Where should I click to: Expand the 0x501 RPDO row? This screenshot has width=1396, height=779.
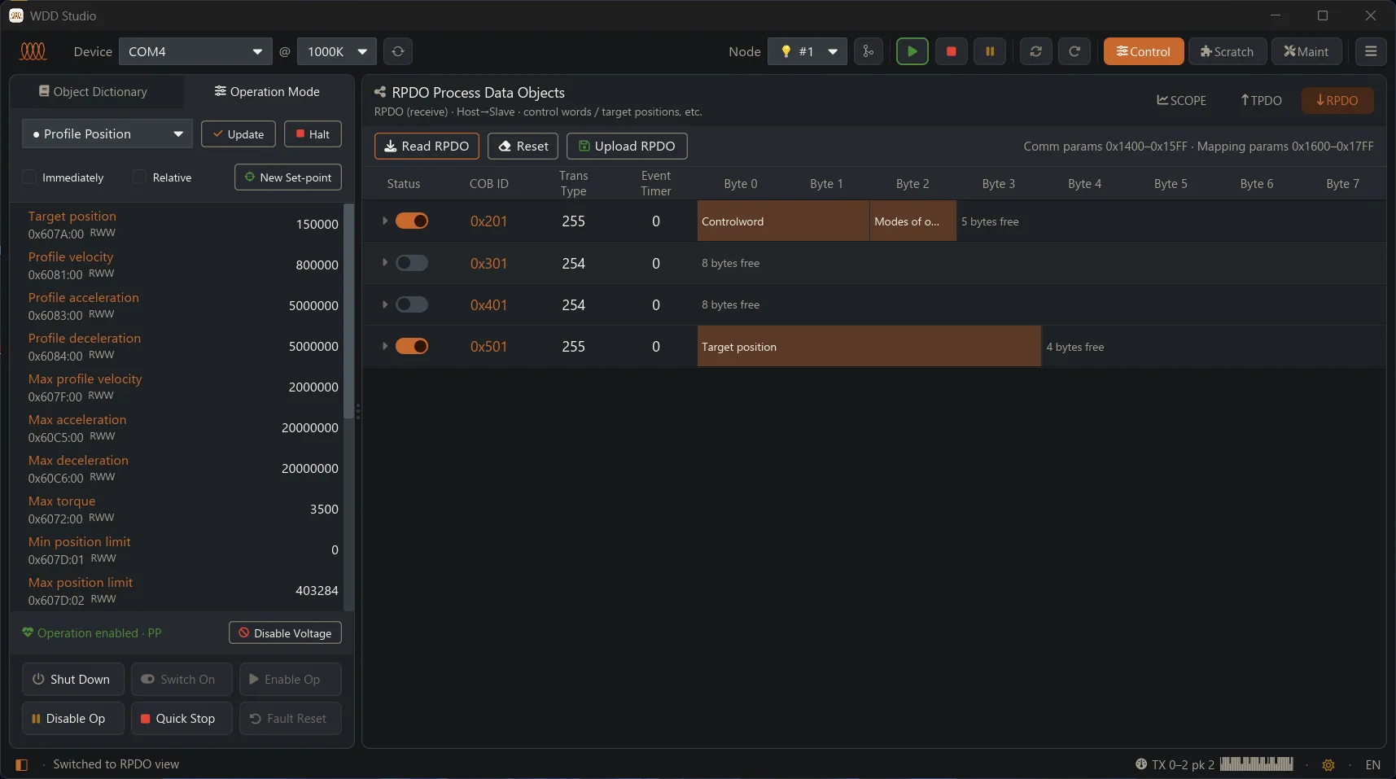(384, 346)
